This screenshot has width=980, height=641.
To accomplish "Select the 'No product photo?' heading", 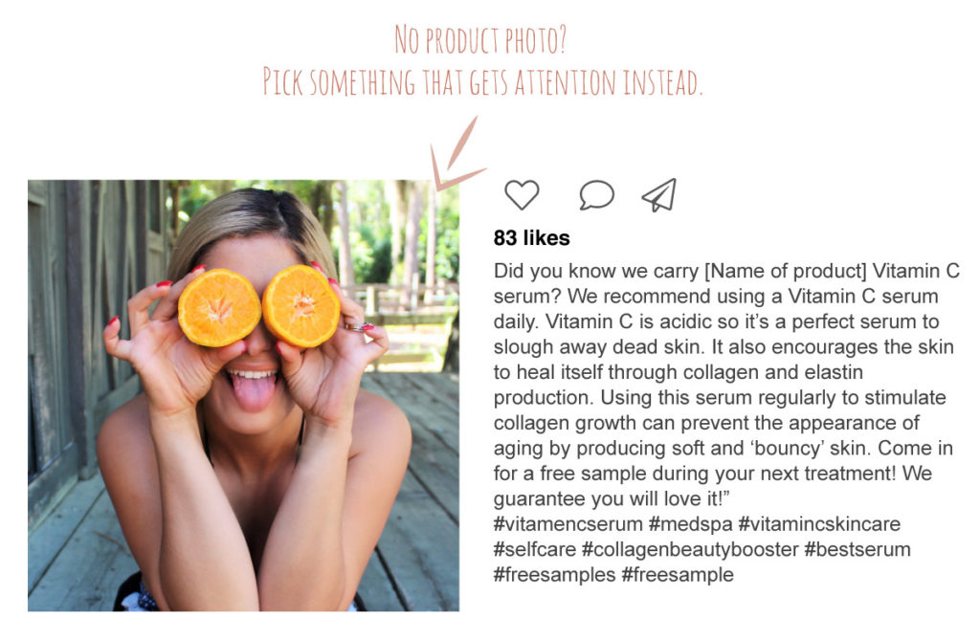I will click(x=480, y=39).
